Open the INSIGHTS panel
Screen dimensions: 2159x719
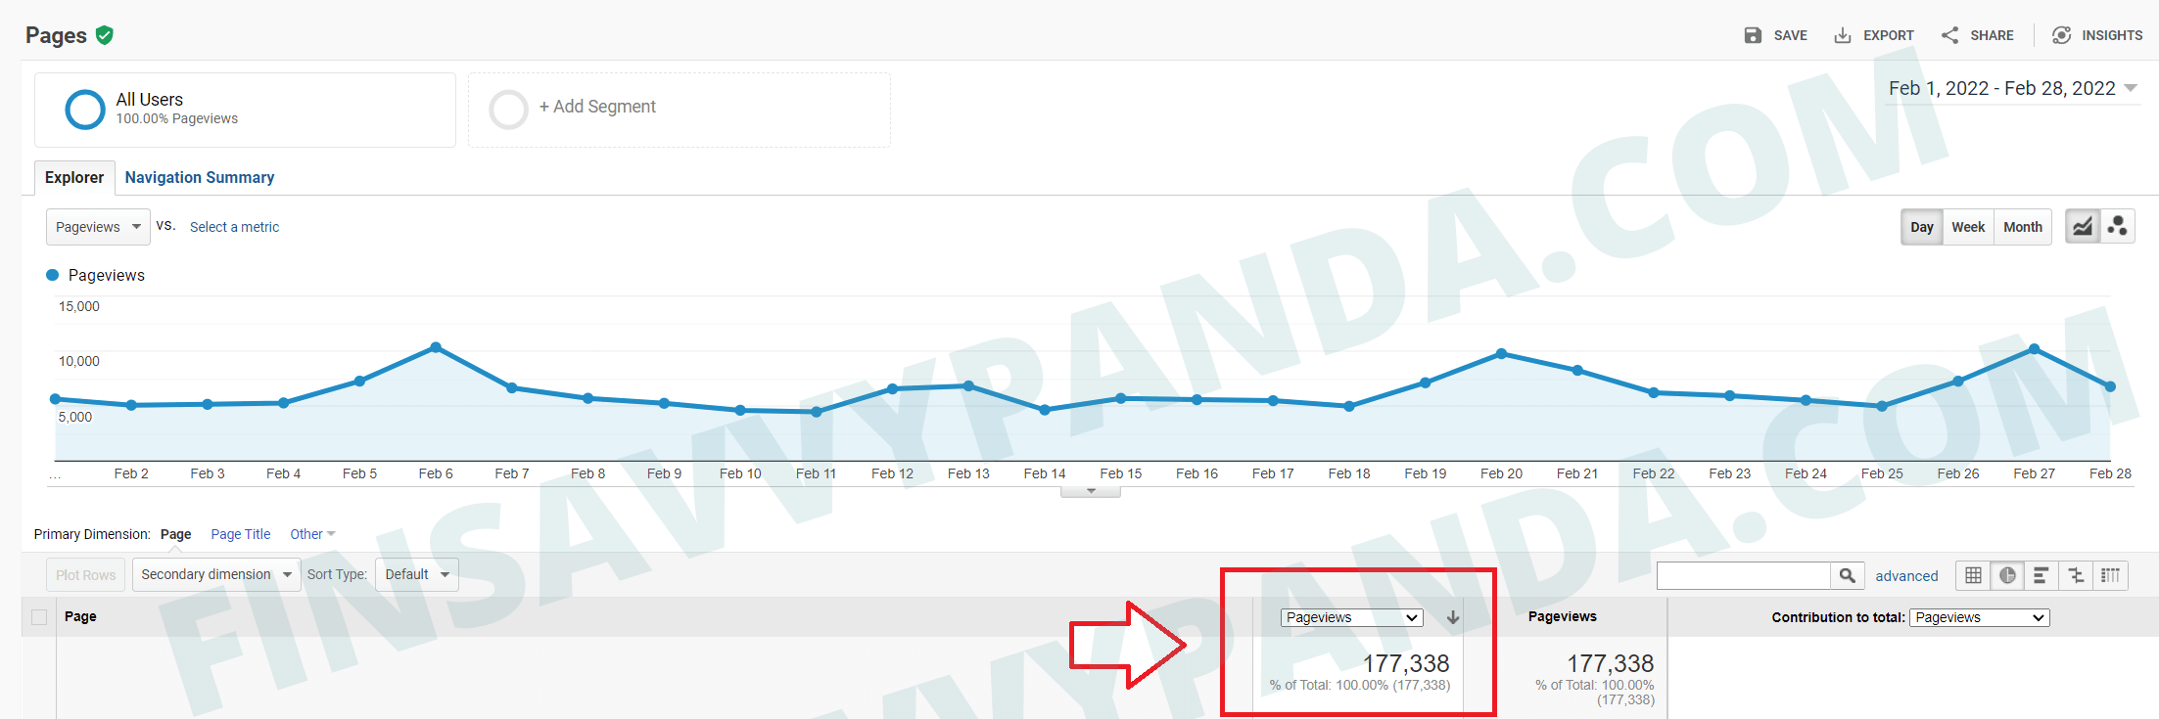[2097, 35]
